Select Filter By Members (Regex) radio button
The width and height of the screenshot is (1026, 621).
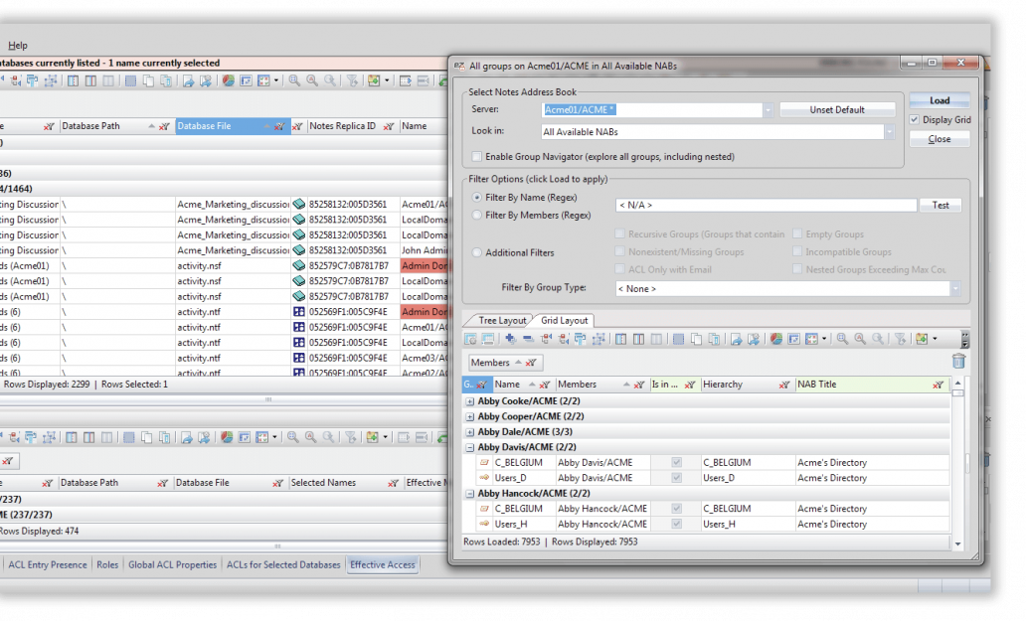coord(477,215)
